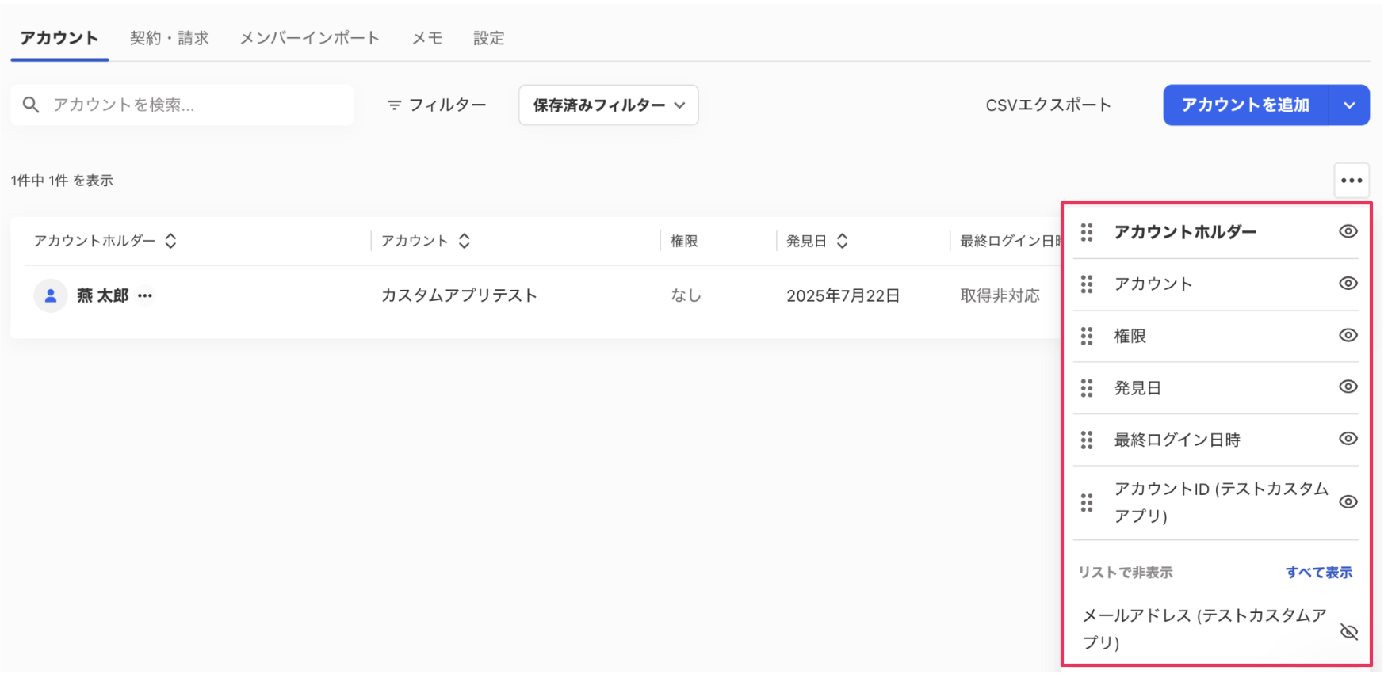Image resolution: width=1384 pixels, height=678 pixels.
Task: Click the リストで非表示 section label
Action: click(x=1126, y=573)
